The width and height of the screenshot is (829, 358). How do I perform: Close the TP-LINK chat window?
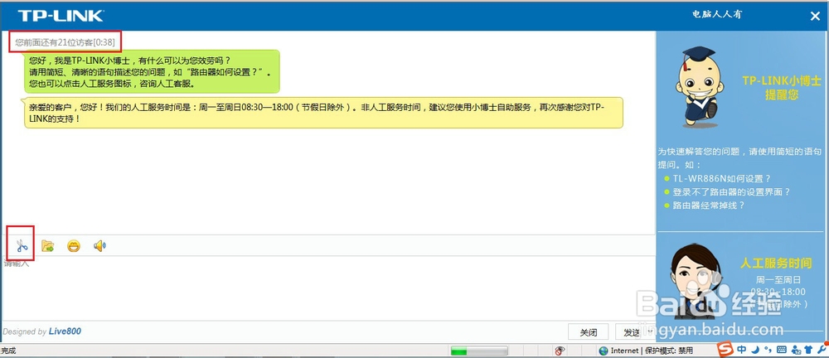click(815, 17)
